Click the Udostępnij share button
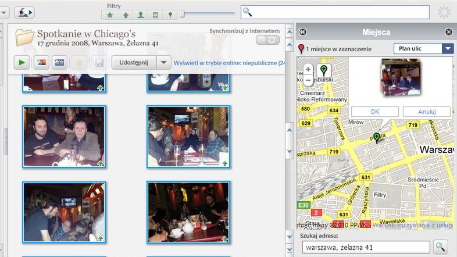The height and width of the screenshot is (257, 457). click(134, 62)
